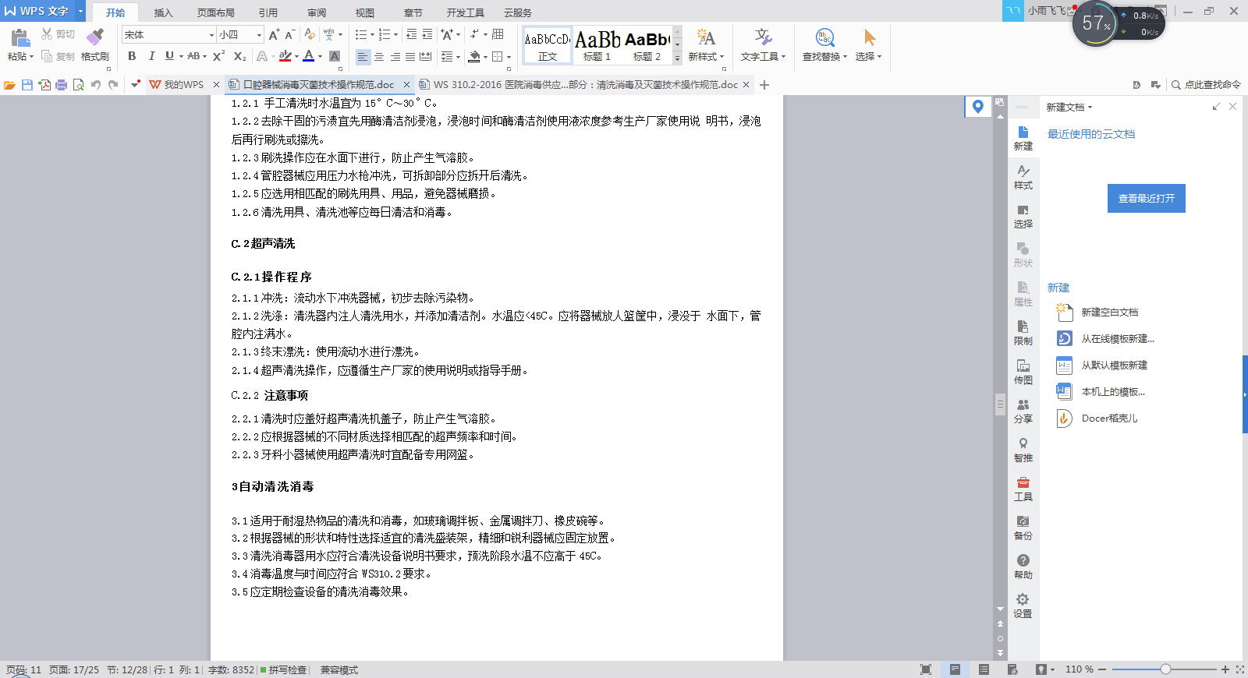
Task: Open sidebar Styles (样式) panel
Action: pos(1023,177)
